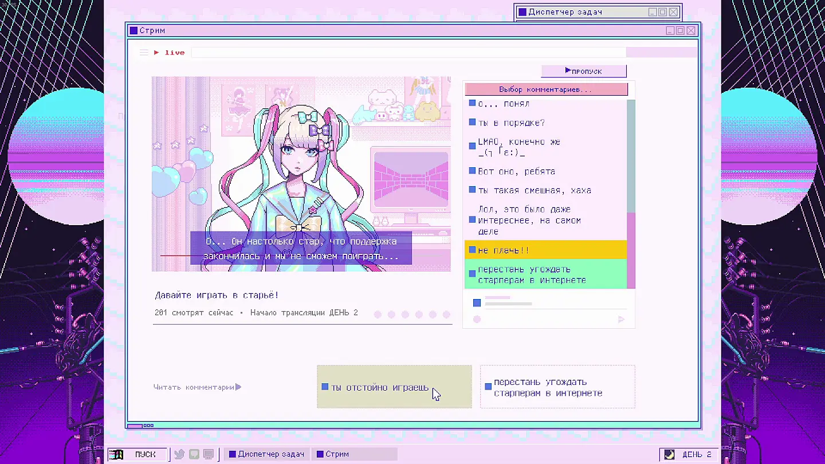Open the hamburger menu next to live

(144, 53)
